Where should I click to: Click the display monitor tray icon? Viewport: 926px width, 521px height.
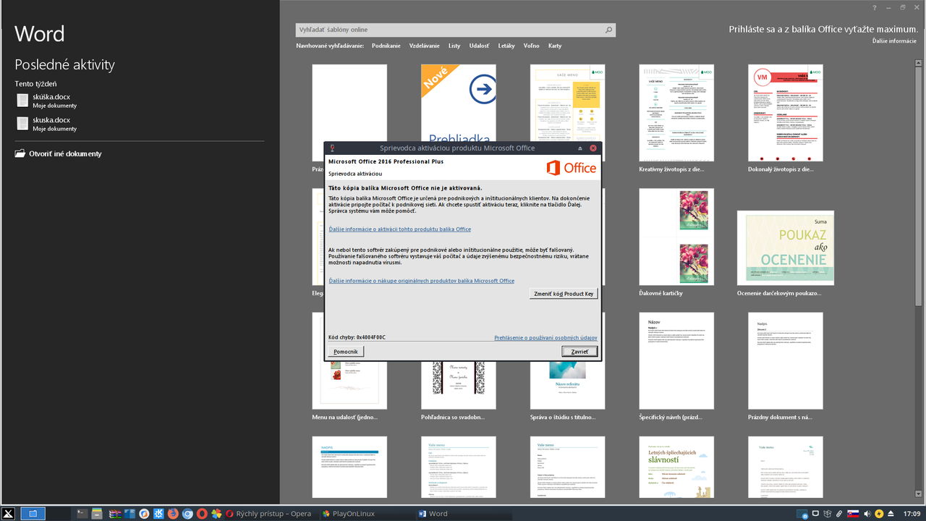tap(815, 513)
